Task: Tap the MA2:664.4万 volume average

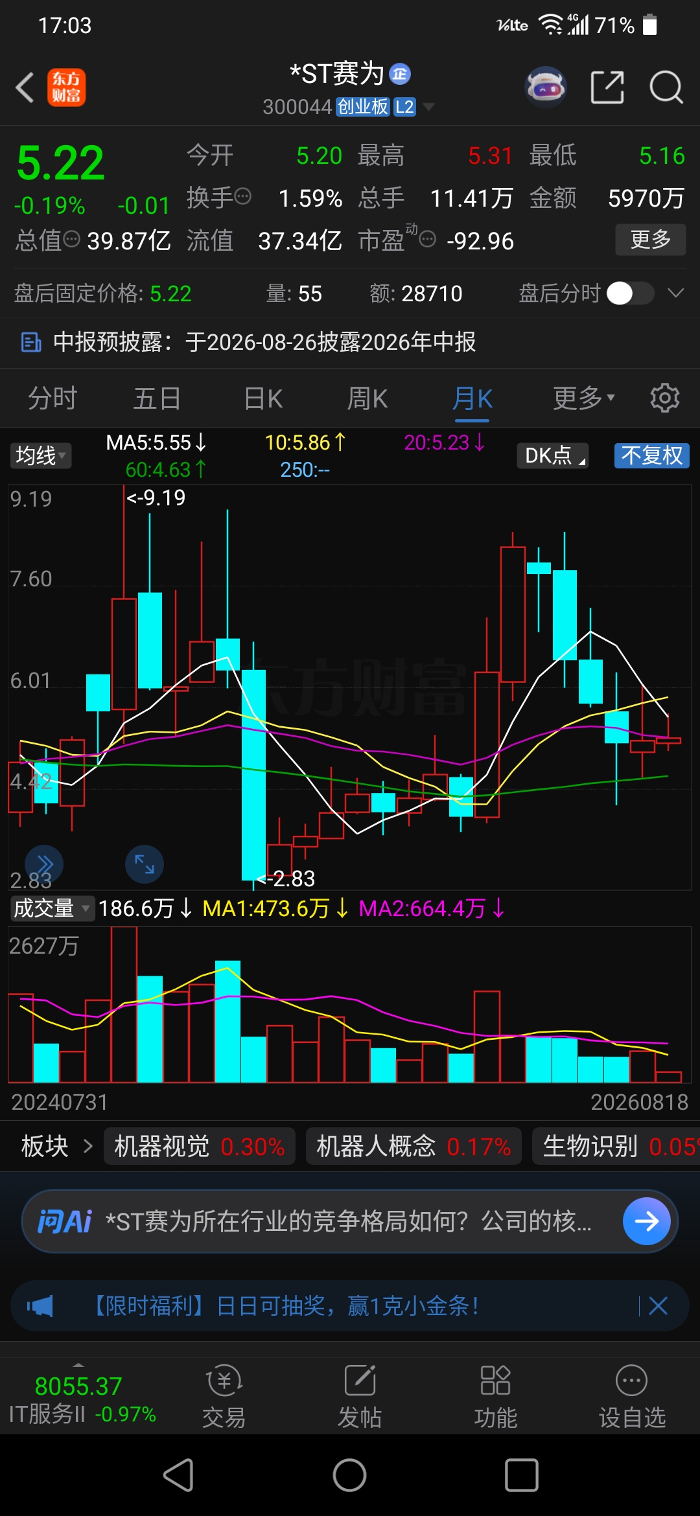Action: [x=432, y=908]
